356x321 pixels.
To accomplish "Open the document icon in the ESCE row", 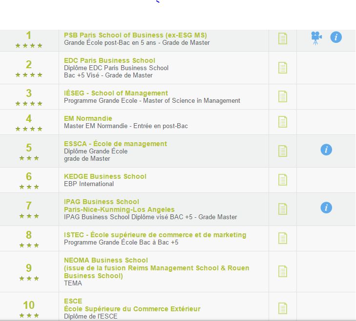I will (x=283, y=308).
